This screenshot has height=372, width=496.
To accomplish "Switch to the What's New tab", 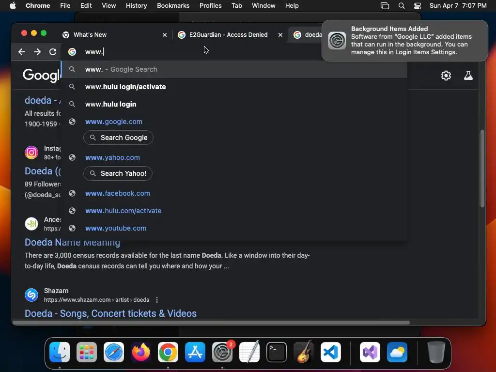I will pos(114,35).
